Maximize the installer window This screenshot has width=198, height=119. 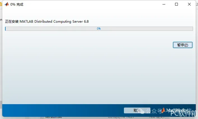click(176, 4)
